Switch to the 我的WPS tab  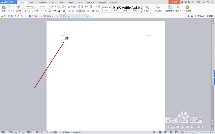49,16
